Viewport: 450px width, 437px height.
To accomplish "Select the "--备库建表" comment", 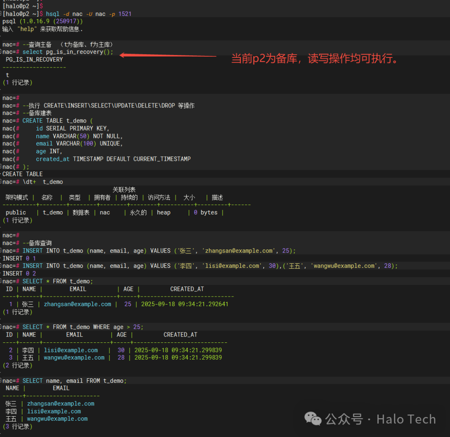I will [37, 113].
